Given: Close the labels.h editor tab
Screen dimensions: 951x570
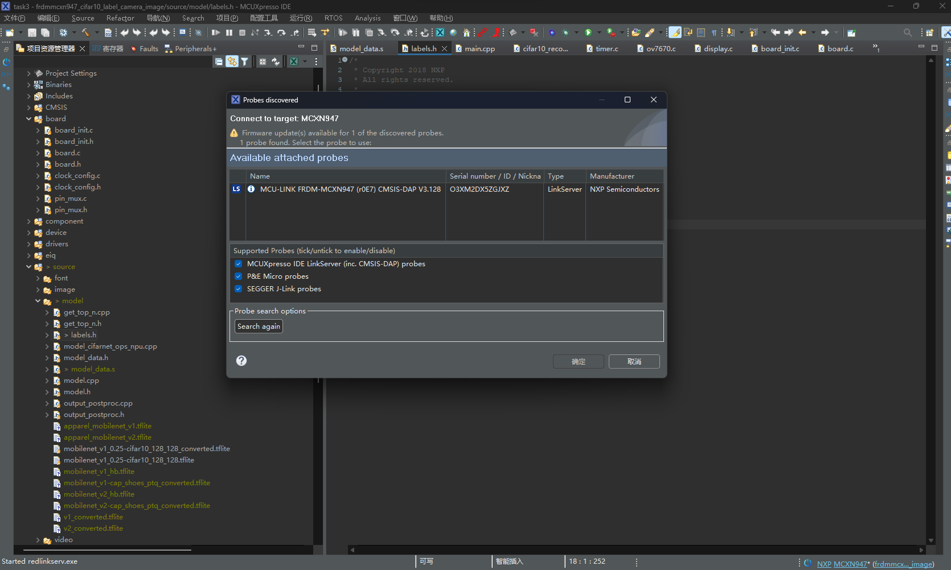Looking at the screenshot, I should [x=445, y=49].
